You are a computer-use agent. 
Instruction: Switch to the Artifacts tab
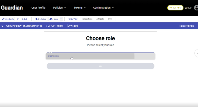(100, 19)
